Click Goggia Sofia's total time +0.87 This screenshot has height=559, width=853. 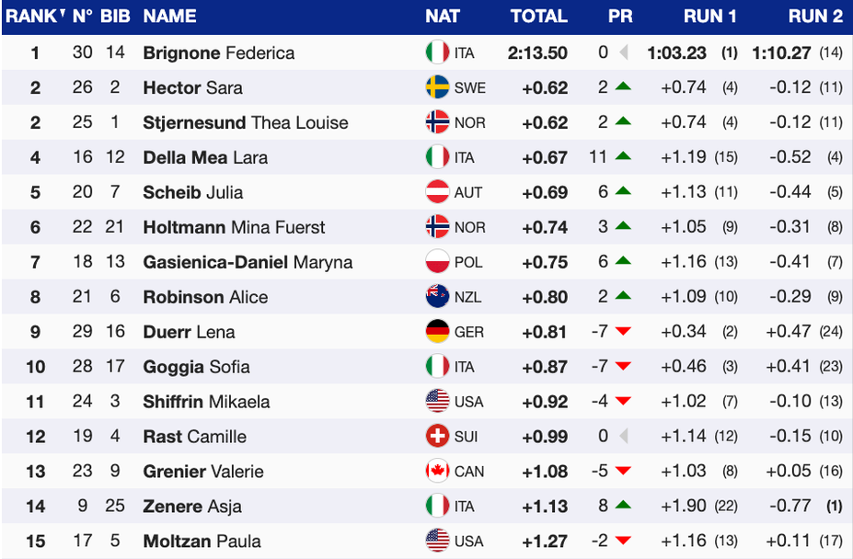[545, 367]
